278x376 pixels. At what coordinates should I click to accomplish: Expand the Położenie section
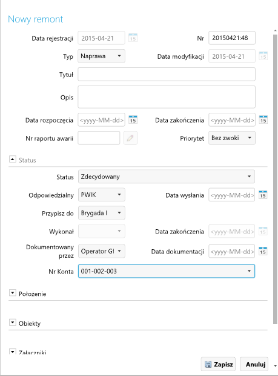point(12,293)
